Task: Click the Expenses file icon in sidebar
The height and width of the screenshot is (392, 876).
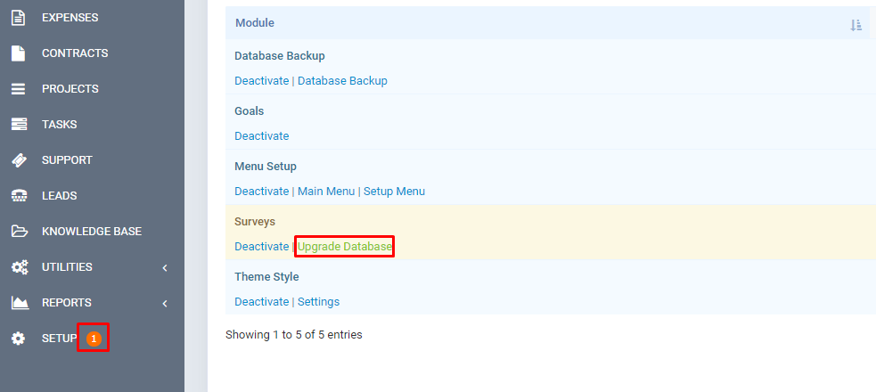Action: pos(18,18)
